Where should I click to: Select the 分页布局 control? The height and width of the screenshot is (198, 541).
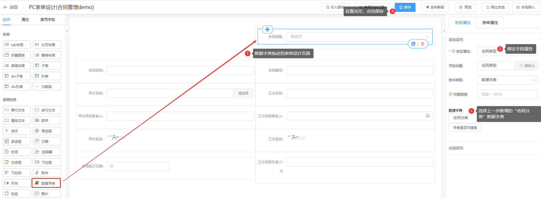pos(47,45)
